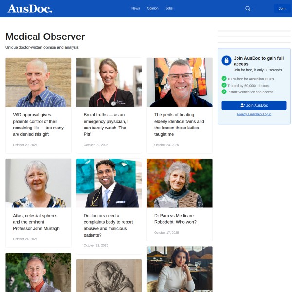
Task: Click green checkmark beside 100% free for Australian HCPs
Action: tap(224, 78)
